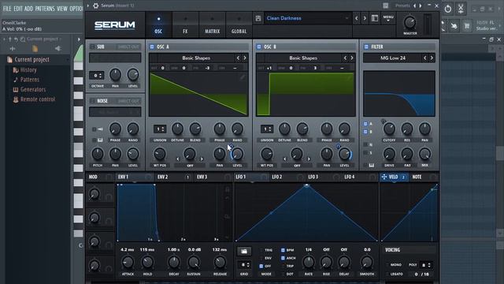Switch to the OSC tab
This screenshot has width=504, height=284.
pyautogui.click(x=158, y=25)
